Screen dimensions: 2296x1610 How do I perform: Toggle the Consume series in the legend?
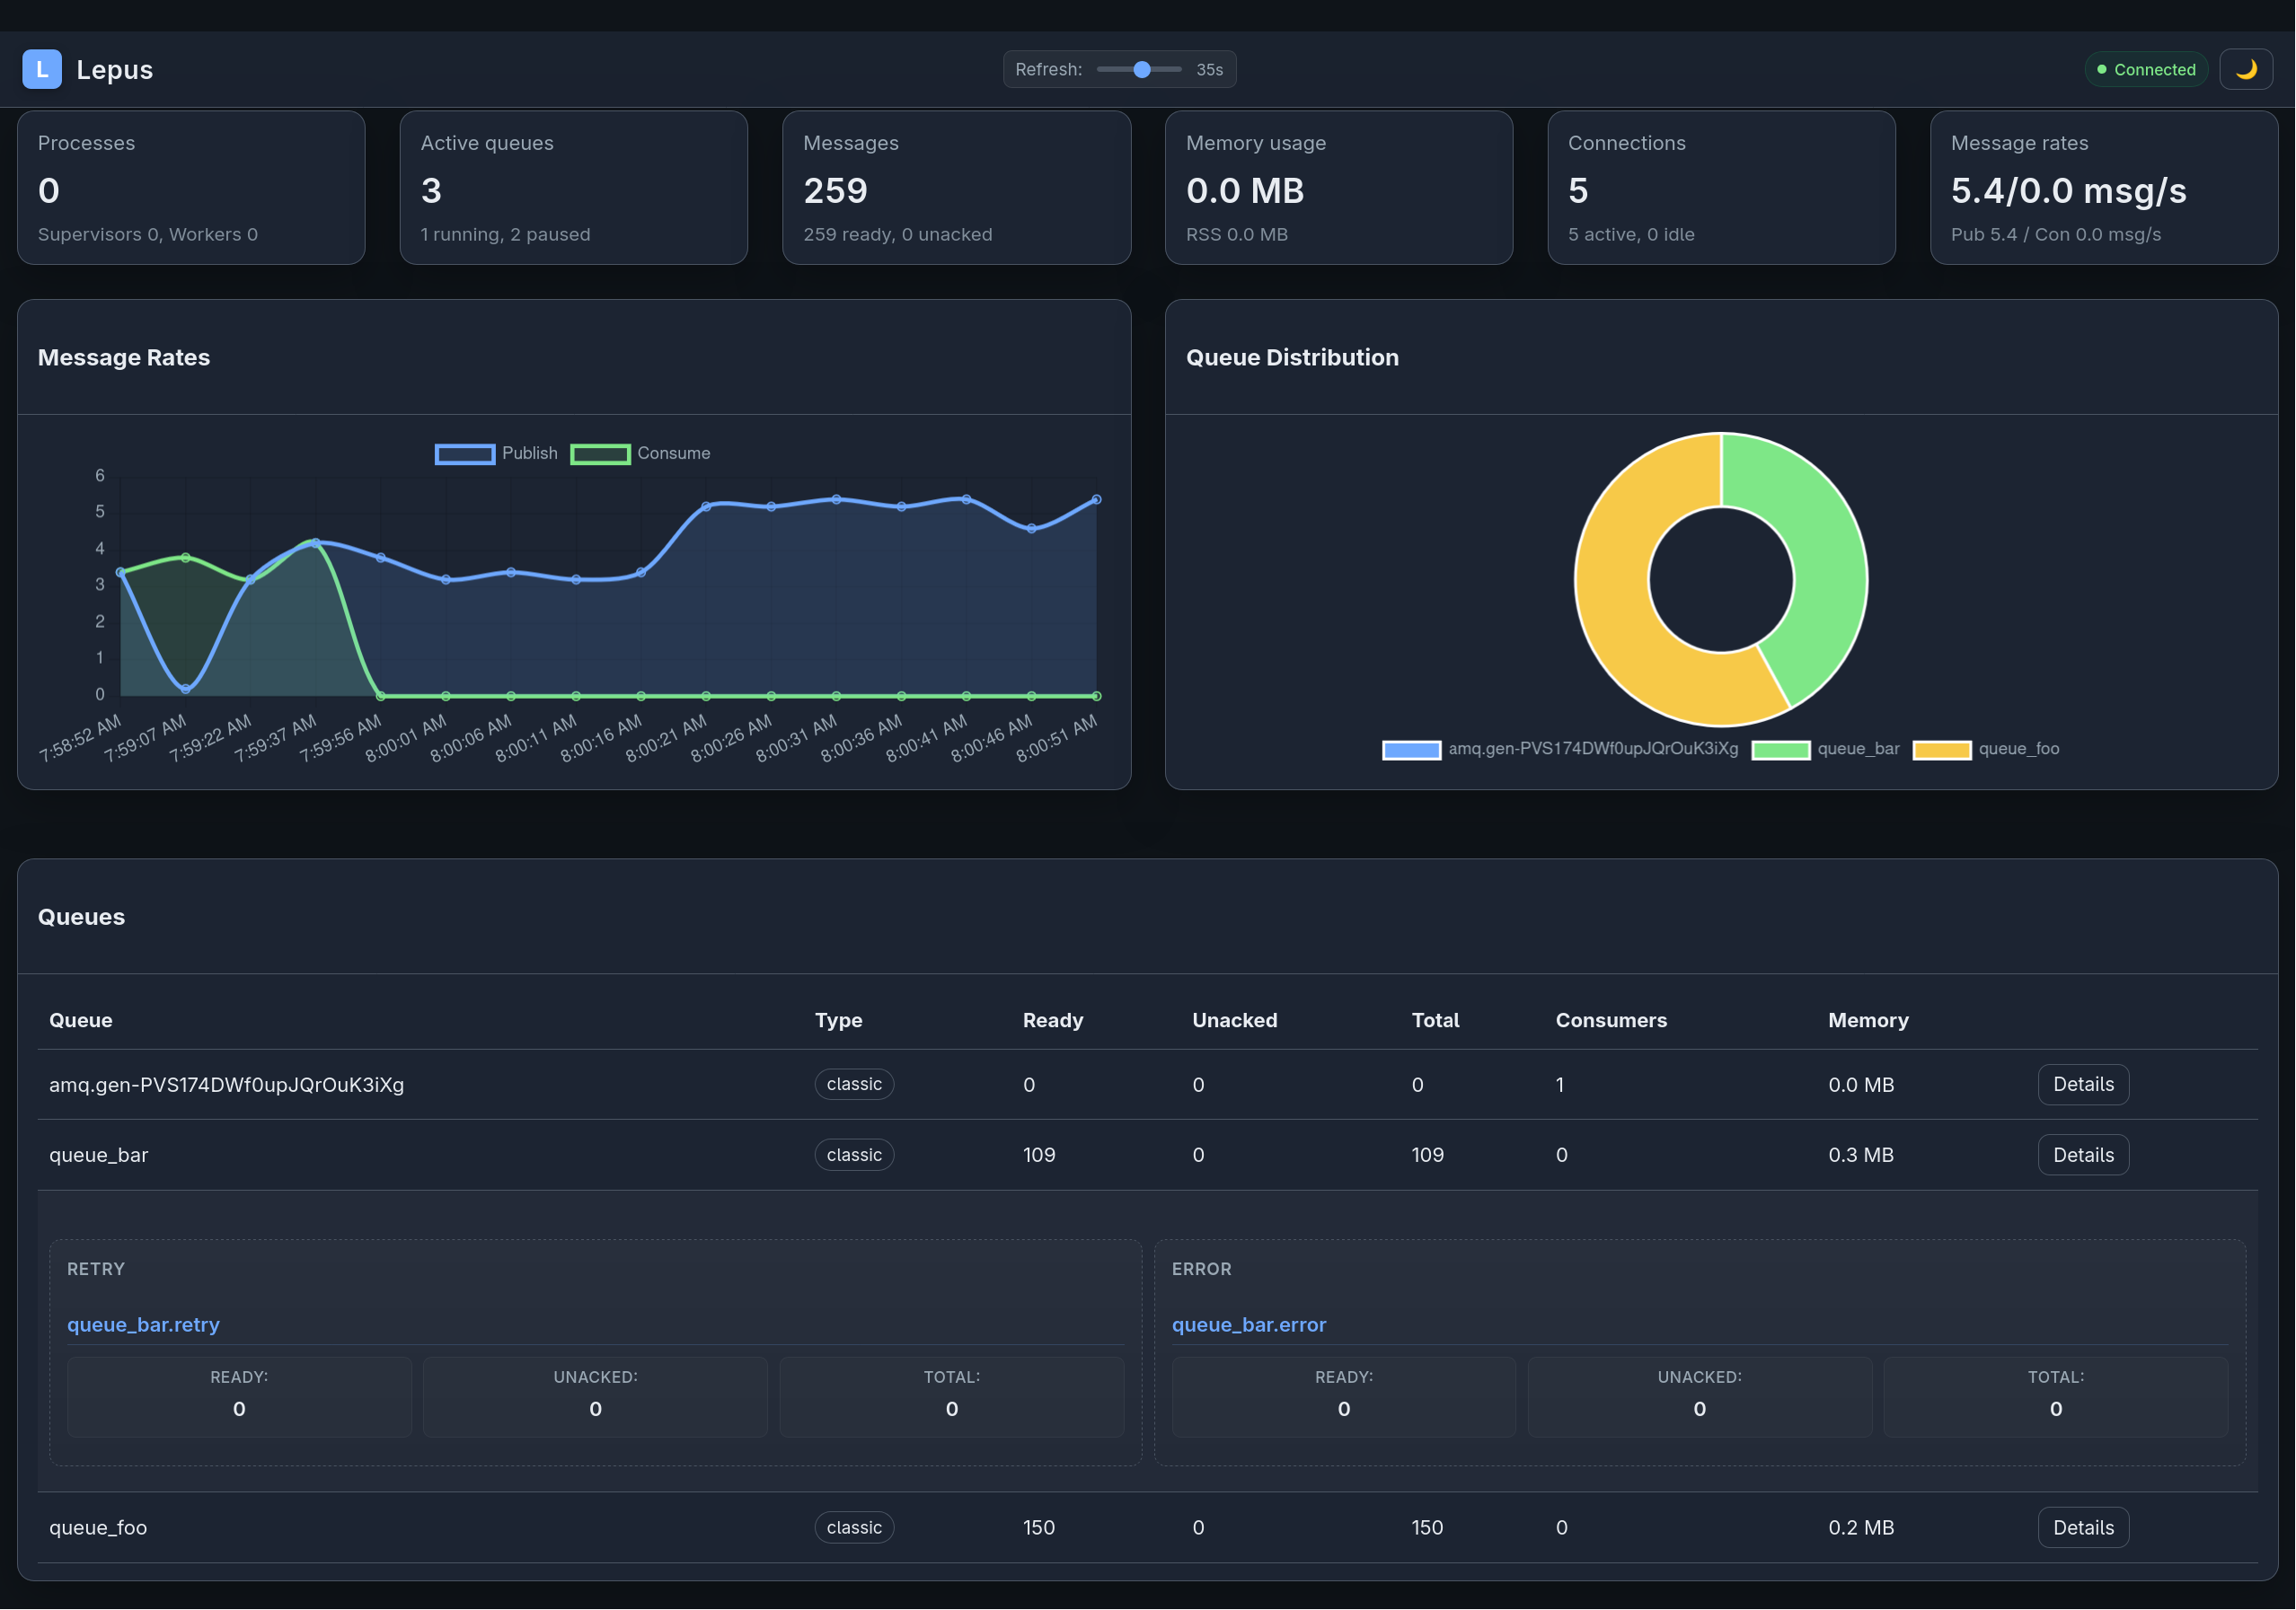640,453
